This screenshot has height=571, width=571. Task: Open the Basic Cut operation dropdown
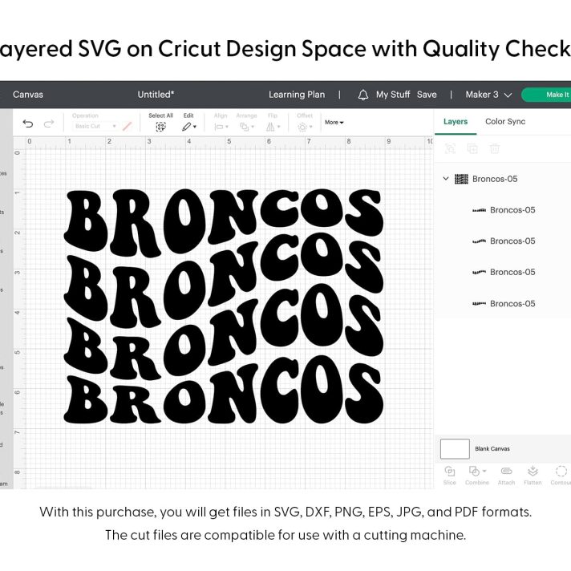click(x=95, y=126)
